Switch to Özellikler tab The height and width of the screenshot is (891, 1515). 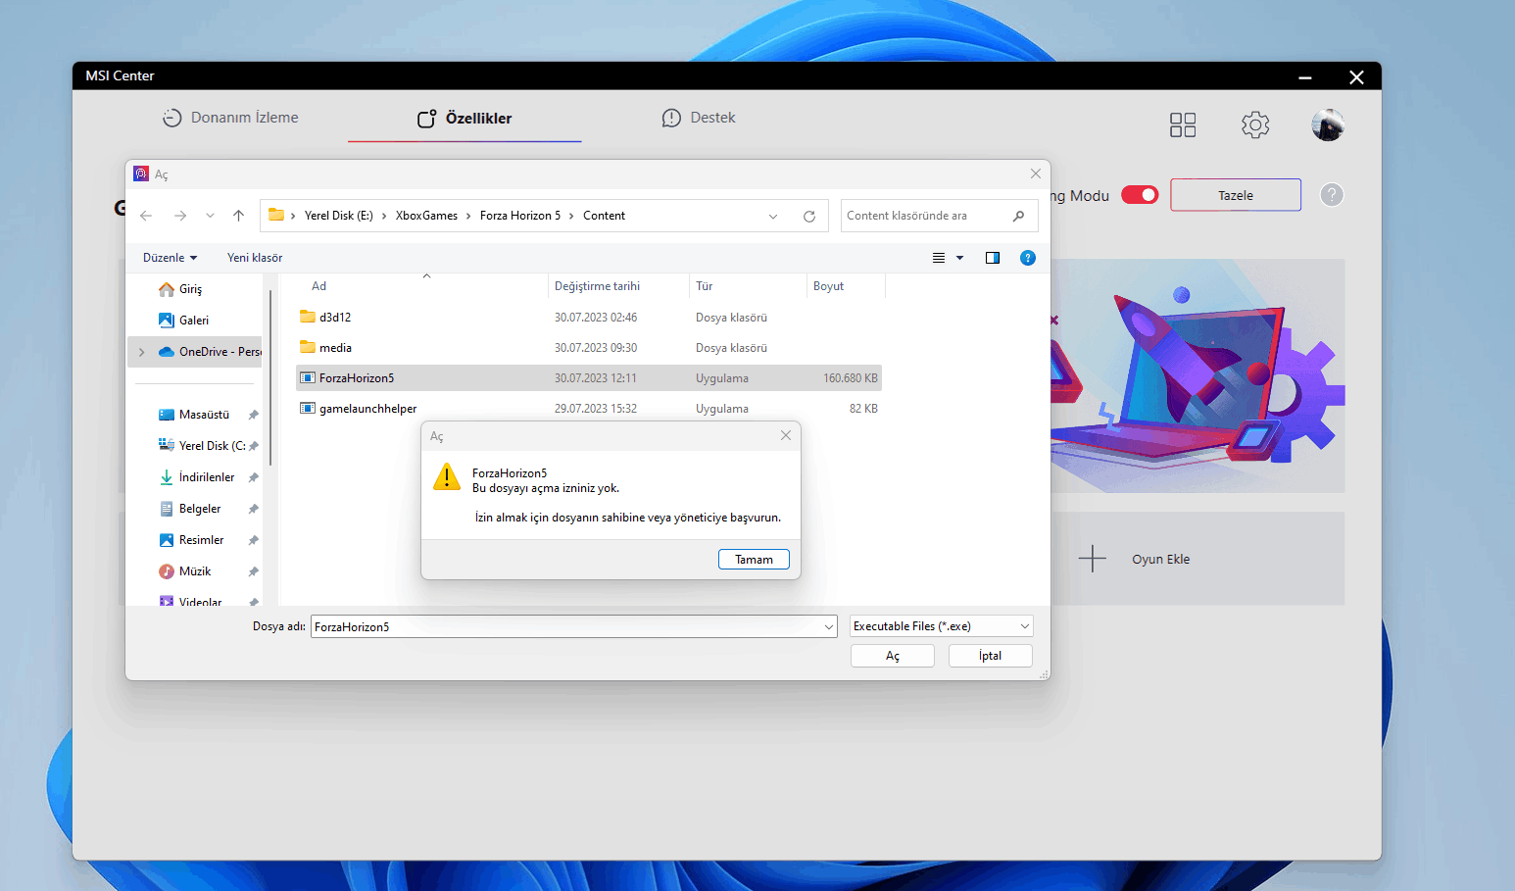pos(464,119)
